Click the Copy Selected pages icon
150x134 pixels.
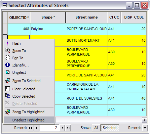8,96
